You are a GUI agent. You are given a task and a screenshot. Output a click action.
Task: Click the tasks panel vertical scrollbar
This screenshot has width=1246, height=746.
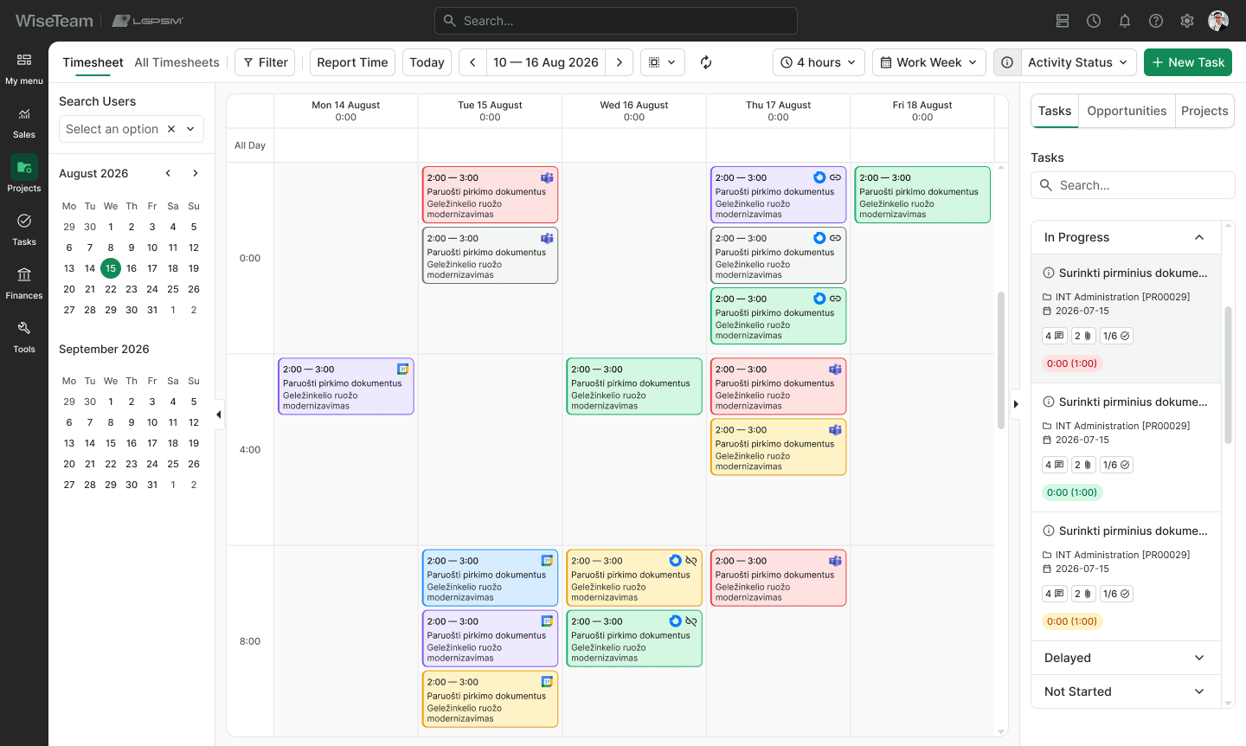(x=1228, y=376)
